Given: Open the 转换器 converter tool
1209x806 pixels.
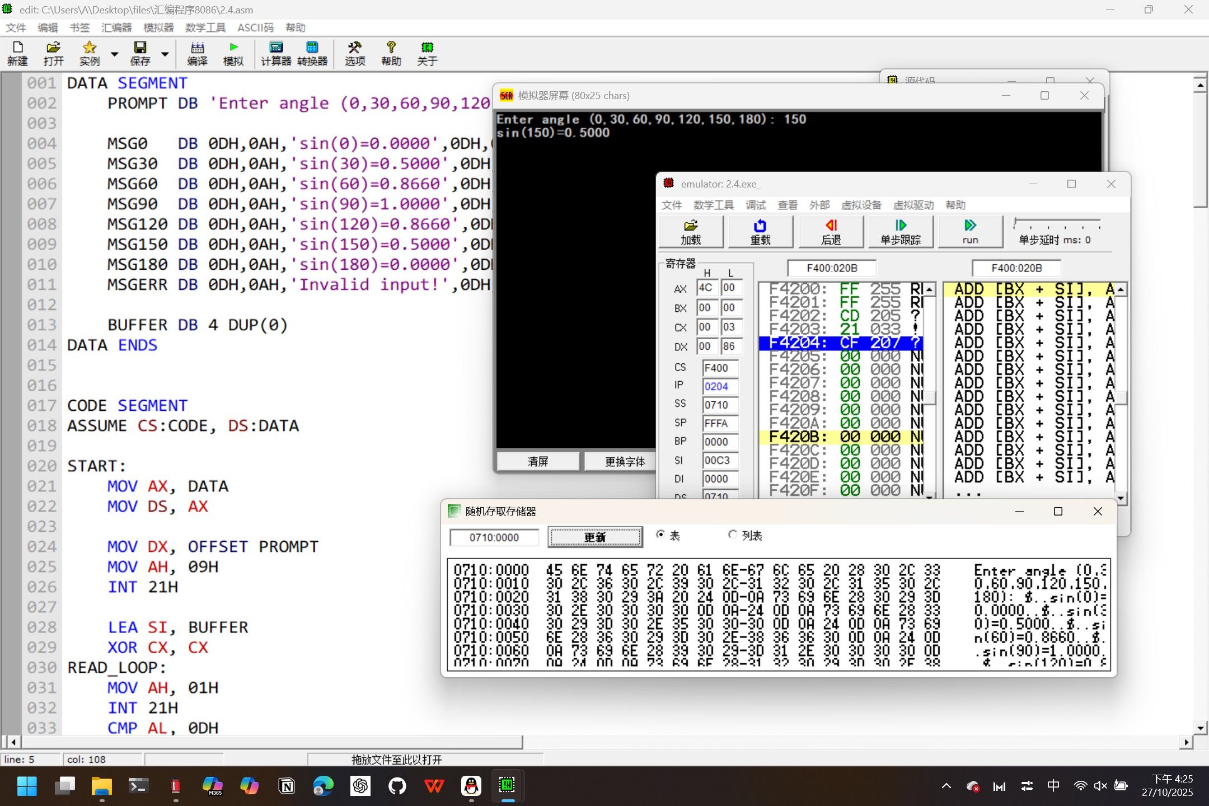Looking at the screenshot, I should (x=312, y=54).
